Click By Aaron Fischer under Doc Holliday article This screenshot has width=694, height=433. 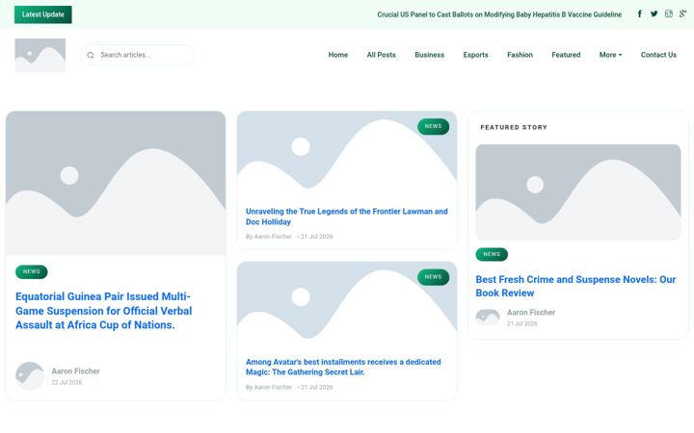pyautogui.click(x=269, y=237)
